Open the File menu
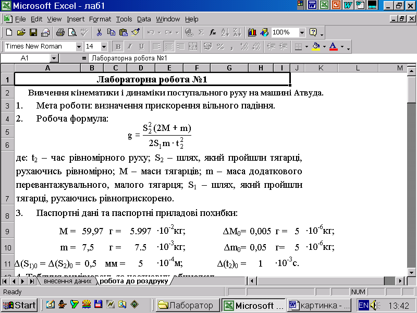This screenshot has height=313, width=417. [20, 19]
